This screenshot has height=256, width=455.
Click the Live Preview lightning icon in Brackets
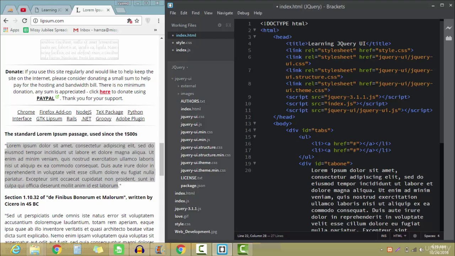tap(448, 27)
